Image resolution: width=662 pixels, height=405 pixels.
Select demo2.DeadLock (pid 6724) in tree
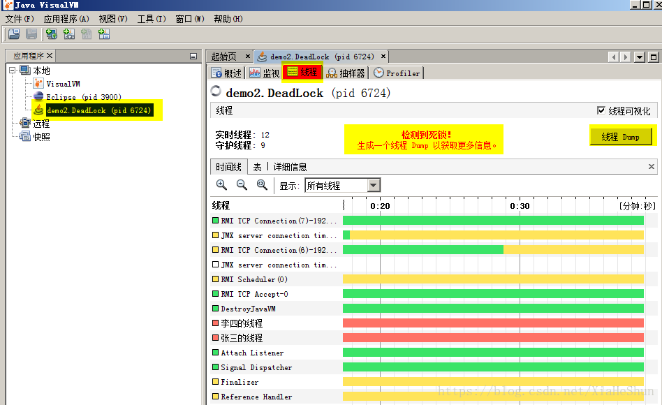tap(98, 110)
